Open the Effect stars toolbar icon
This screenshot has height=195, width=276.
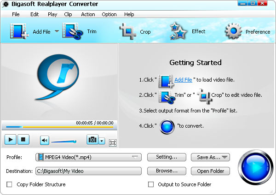[178, 31]
